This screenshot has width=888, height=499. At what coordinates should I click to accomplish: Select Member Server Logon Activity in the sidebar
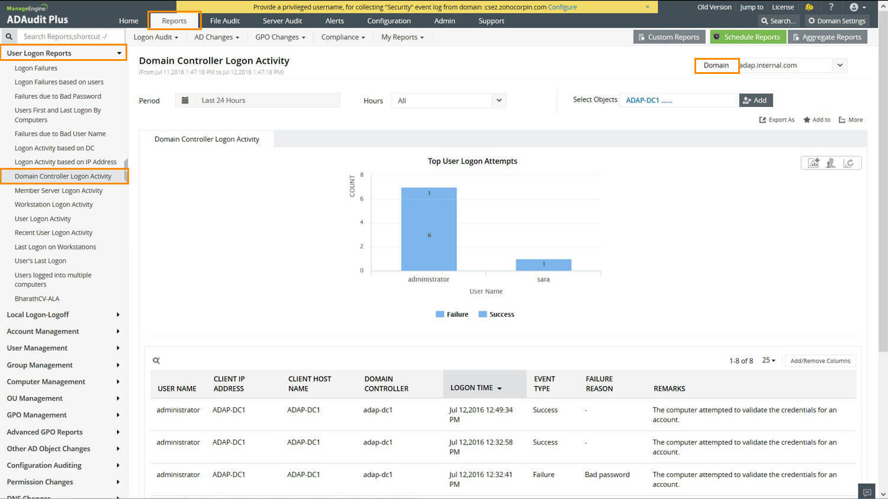click(x=59, y=190)
